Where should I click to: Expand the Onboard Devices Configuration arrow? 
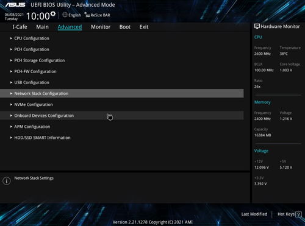pos(11,116)
